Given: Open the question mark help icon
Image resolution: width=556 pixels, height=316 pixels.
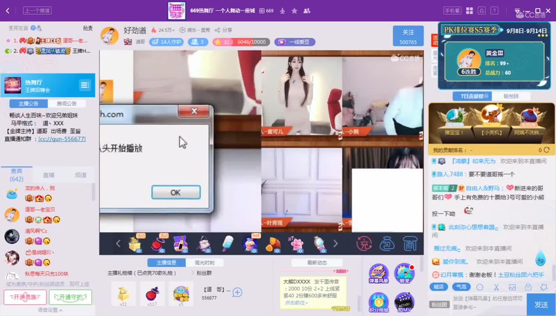Looking at the screenshot, I should 494,11.
